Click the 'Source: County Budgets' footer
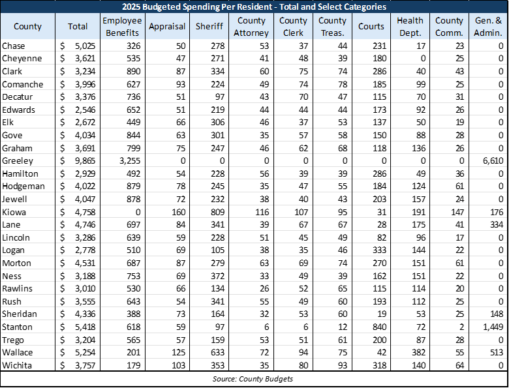 point(254,379)
